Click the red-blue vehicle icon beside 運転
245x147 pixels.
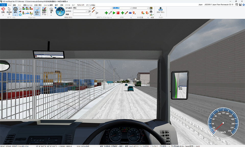pos(20,12)
